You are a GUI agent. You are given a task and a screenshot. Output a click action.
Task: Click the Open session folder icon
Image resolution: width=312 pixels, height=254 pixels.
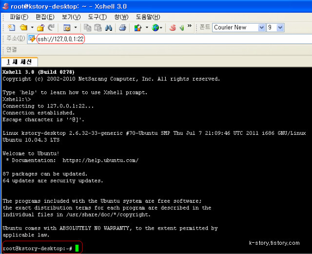24,27
